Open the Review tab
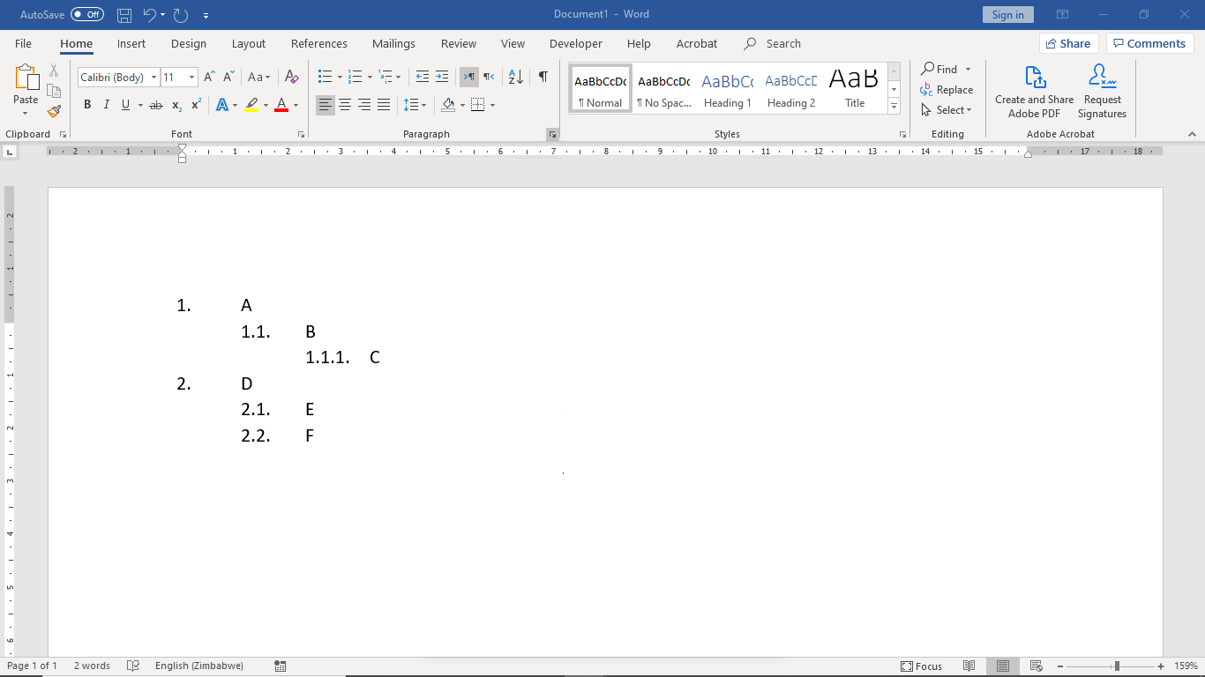Viewport: 1205px width, 677px height. click(x=459, y=43)
